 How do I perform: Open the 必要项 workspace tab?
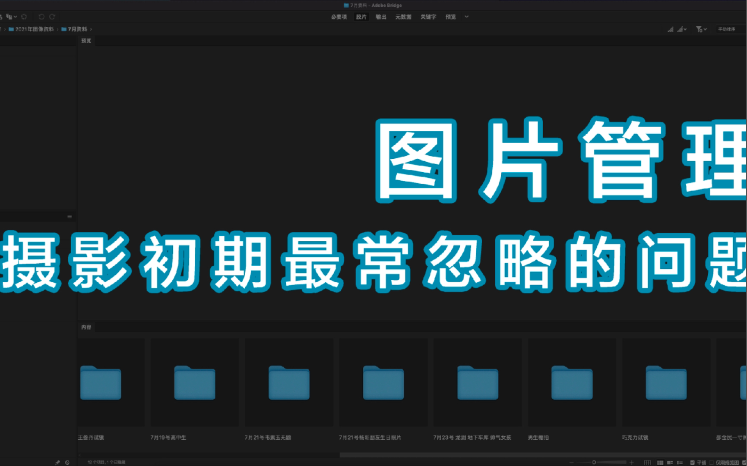tap(339, 17)
